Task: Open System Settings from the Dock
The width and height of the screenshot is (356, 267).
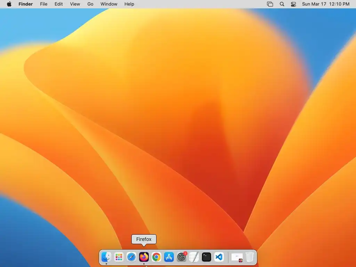Action: click(181, 257)
